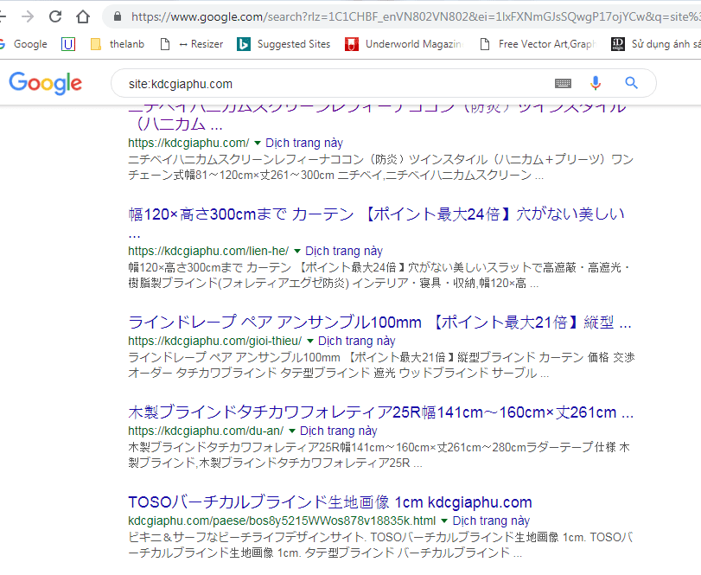Viewport: 701px width, 575px height.
Task: Open the TOSO kdcgiaphu.com result title
Action: 329,502
